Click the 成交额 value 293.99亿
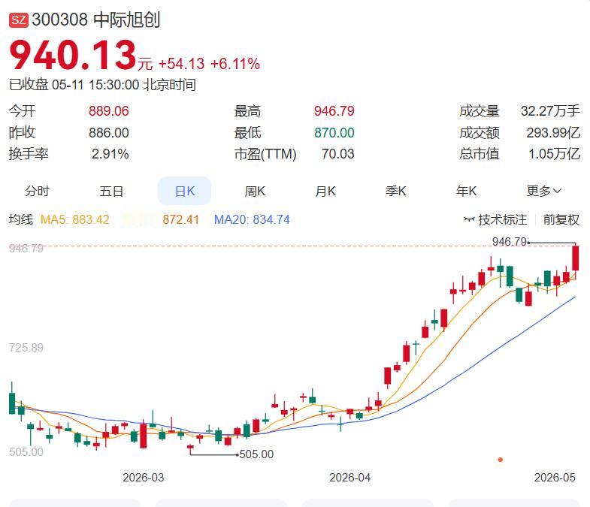 coord(553,133)
